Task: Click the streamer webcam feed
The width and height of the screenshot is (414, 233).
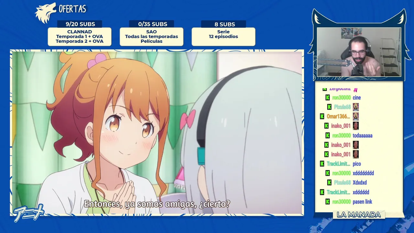Action: (x=359, y=52)
